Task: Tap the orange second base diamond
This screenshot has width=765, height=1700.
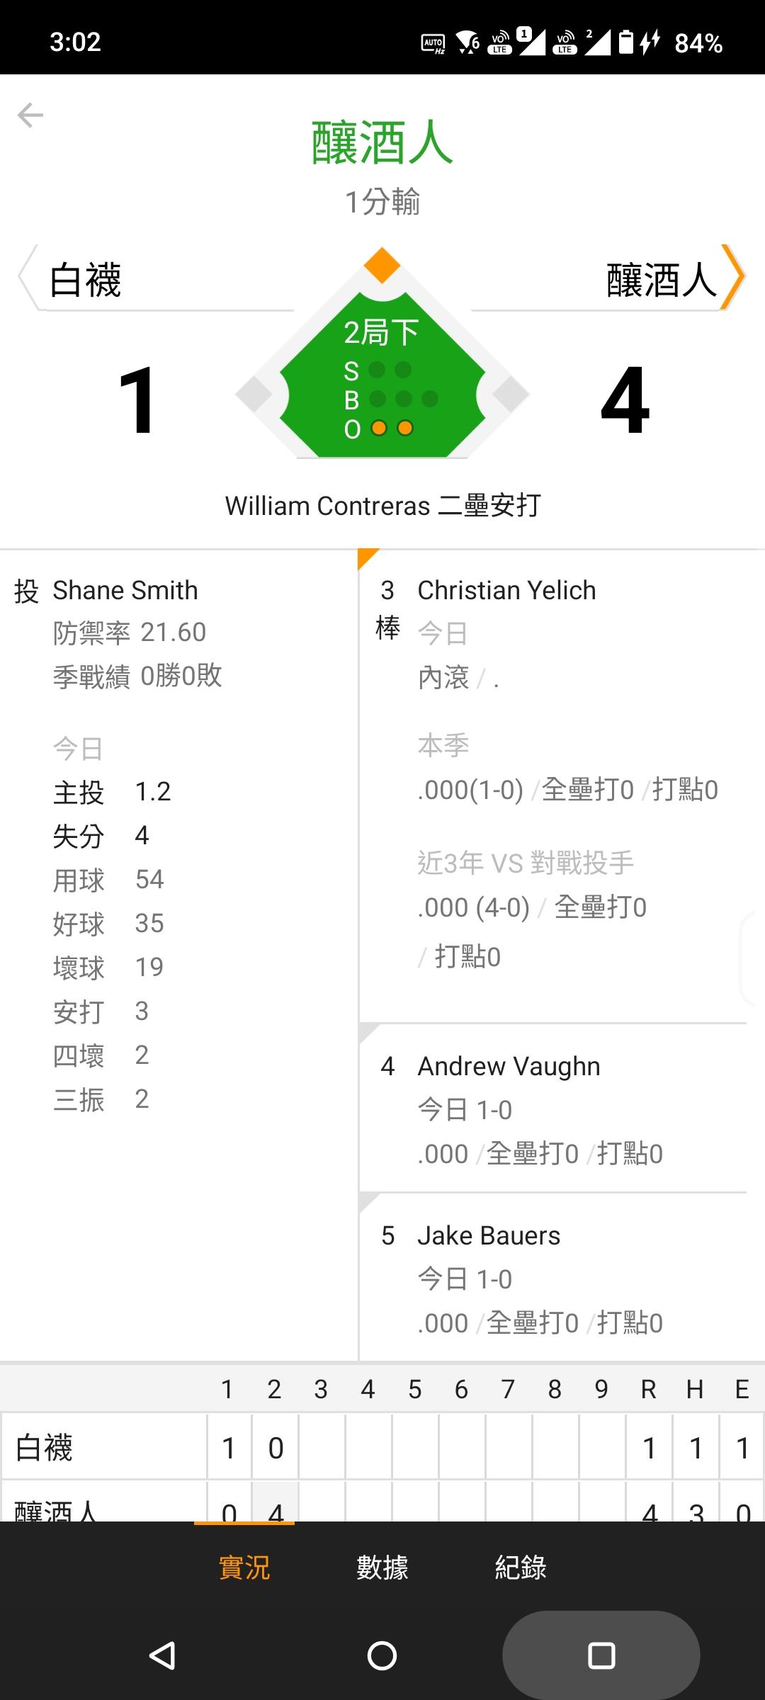Action: 382,266
